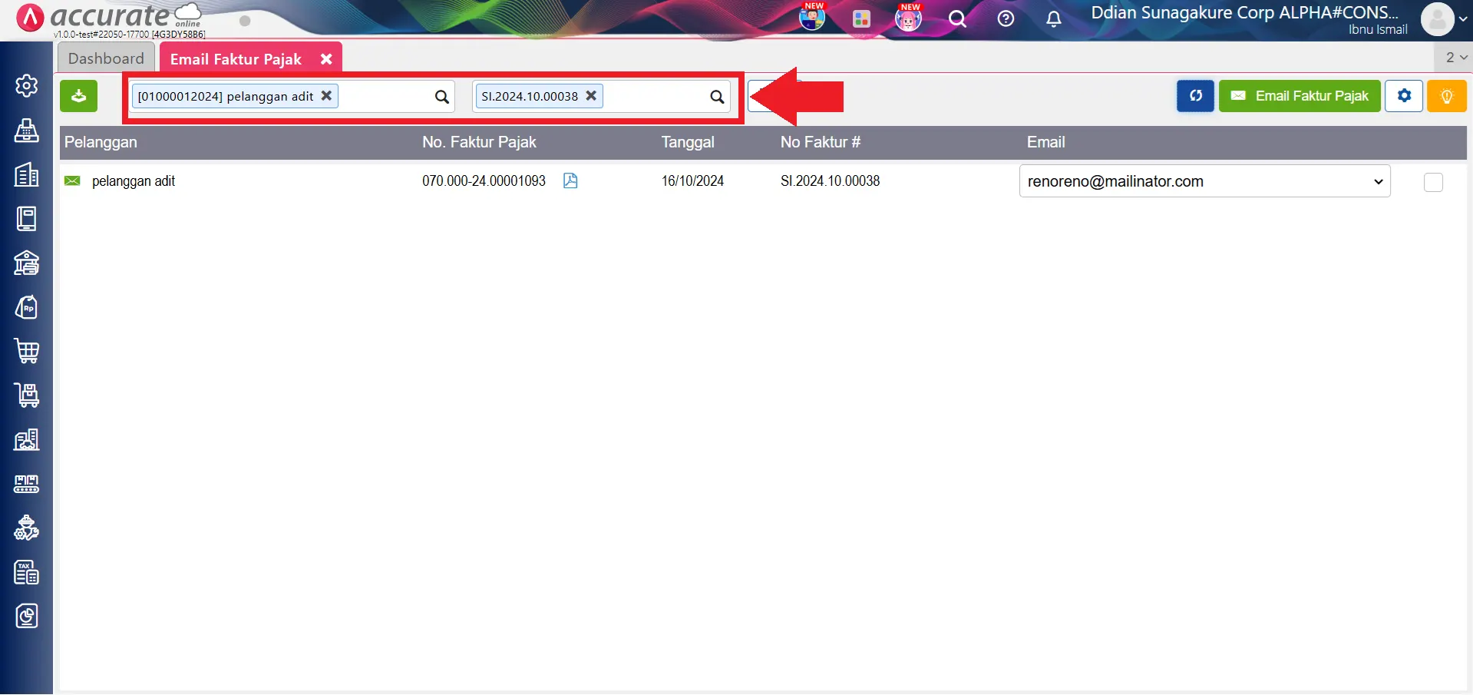Open the Manufacturing conveyor icon

[x=27, y=484]
